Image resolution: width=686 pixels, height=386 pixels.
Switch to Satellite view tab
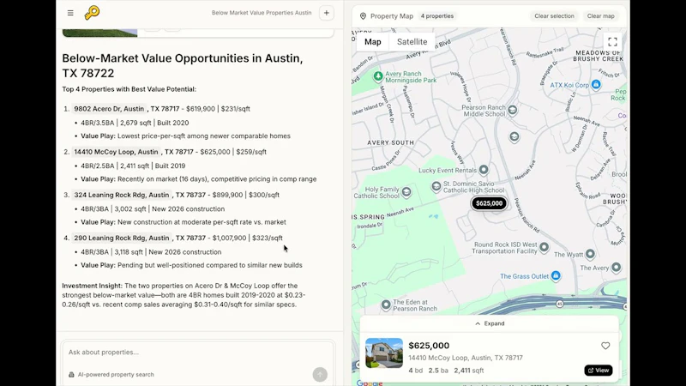point(412,42)
